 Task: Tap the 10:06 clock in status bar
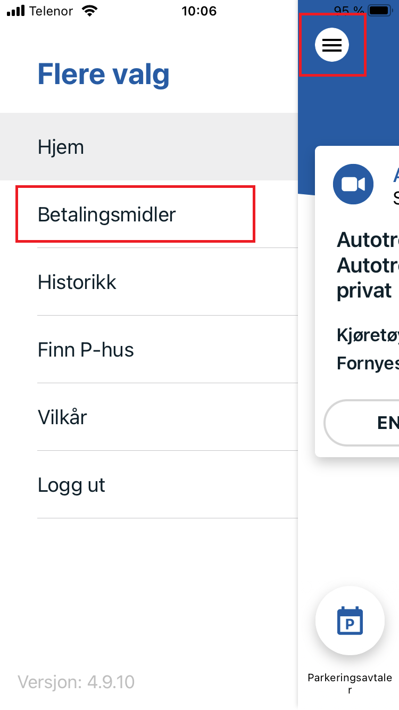[199, 11]
